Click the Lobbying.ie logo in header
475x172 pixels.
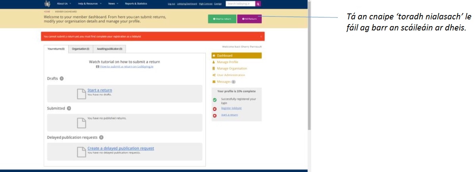(47, 4)
